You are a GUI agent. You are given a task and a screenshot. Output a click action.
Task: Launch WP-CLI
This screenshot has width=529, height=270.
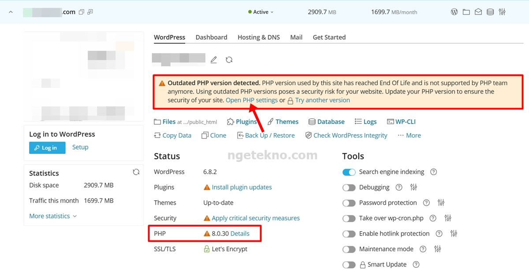401,122
